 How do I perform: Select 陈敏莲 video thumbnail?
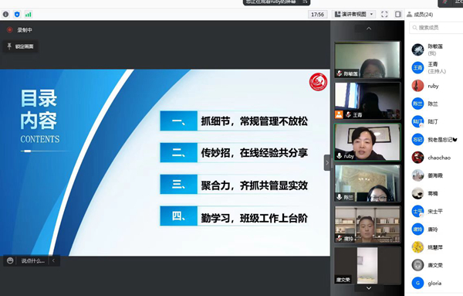pos(367,60)
